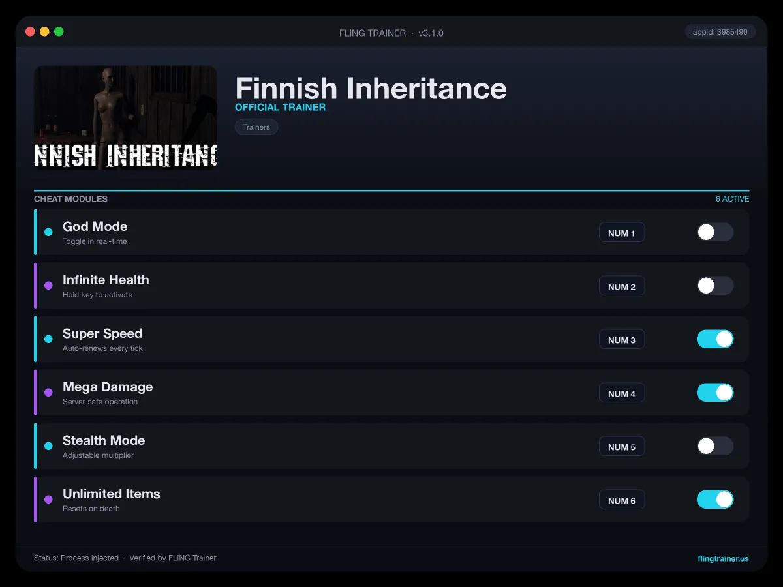Click the Finnish Inheritance cover thumbnail
The height and width of the screenshot is (587, 783).
click(125, 117)
